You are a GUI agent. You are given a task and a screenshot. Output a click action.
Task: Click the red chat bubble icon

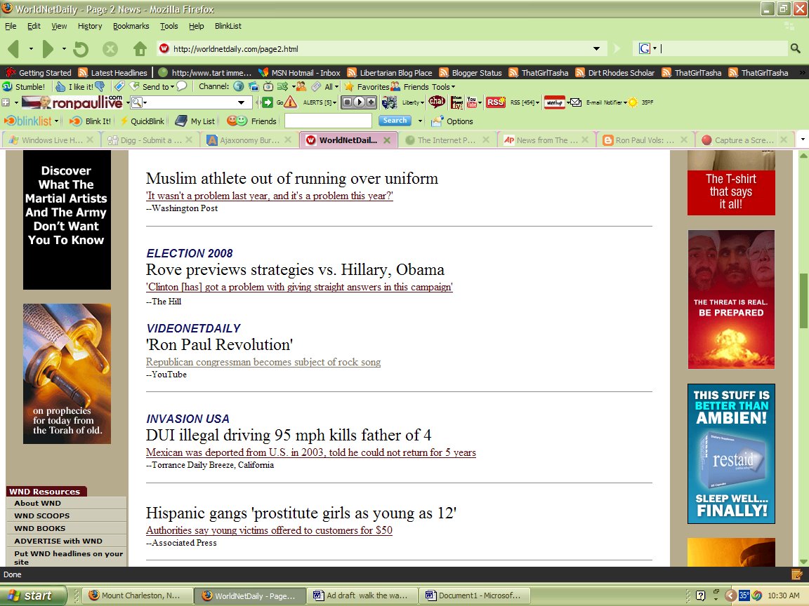(437, 102)
